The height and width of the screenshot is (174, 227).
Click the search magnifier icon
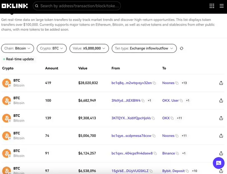[x=37, y=6]
